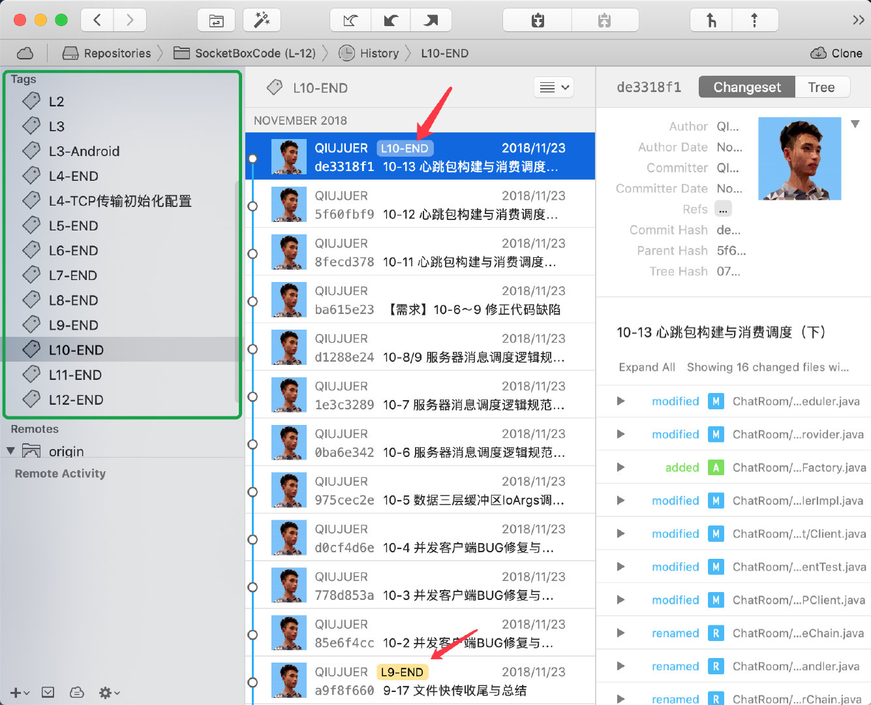Select the L11-END tag
This screenshot has height=705, width=871.
(x=121, y=374)
